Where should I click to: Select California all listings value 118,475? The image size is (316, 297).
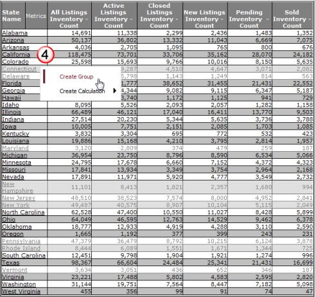80,55
